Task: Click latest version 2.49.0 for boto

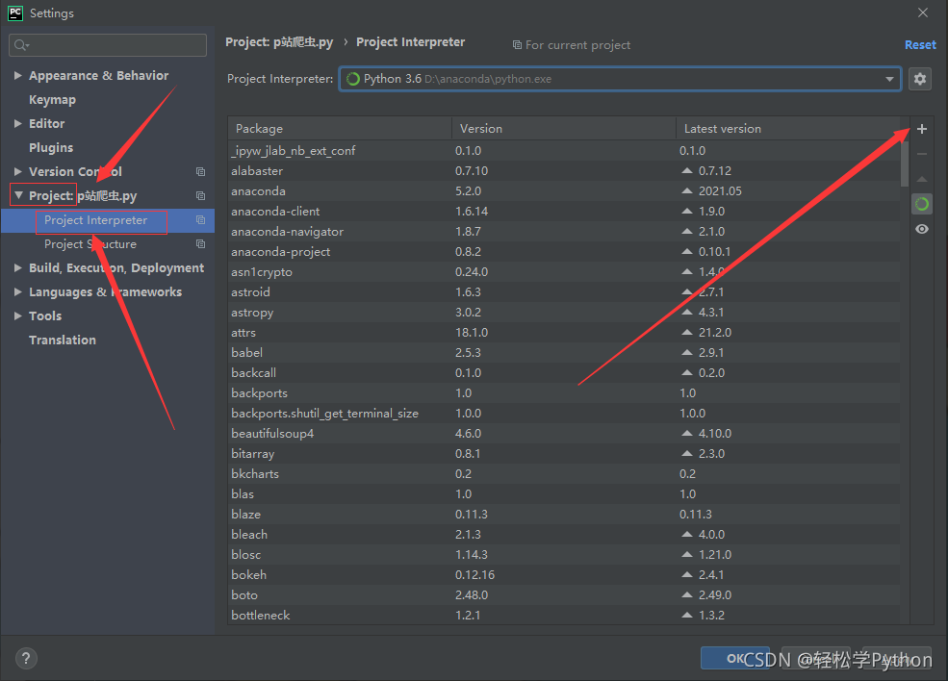Action: (715, 595)
